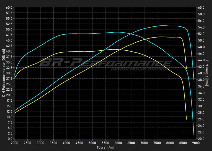The height and width of the screenshot is (151, 212).
Task: Click the BR-Performance watermark logo
Action: (x=105, y=63)
